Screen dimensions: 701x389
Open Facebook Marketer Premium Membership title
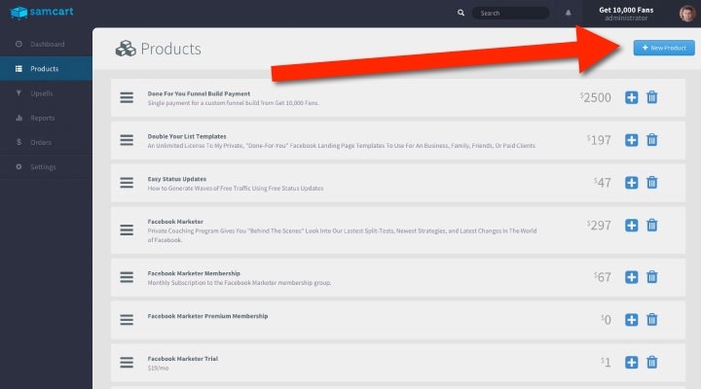(208, 316)
